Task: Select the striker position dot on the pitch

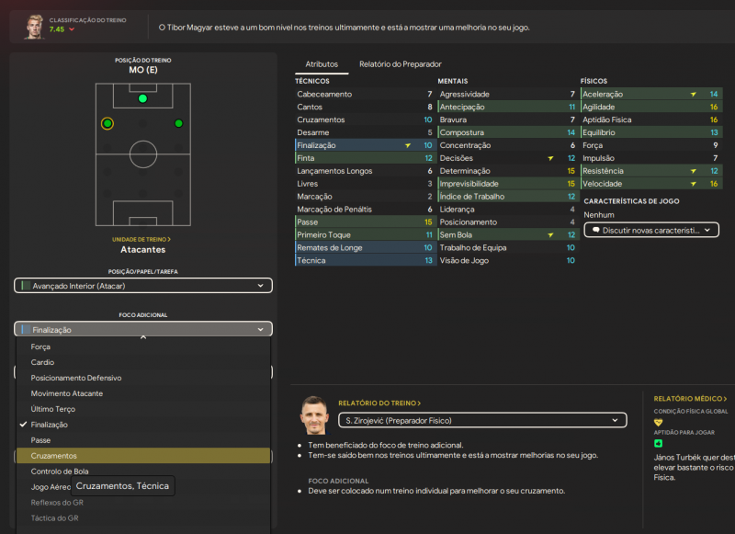Action: click(x=142, y=98)
